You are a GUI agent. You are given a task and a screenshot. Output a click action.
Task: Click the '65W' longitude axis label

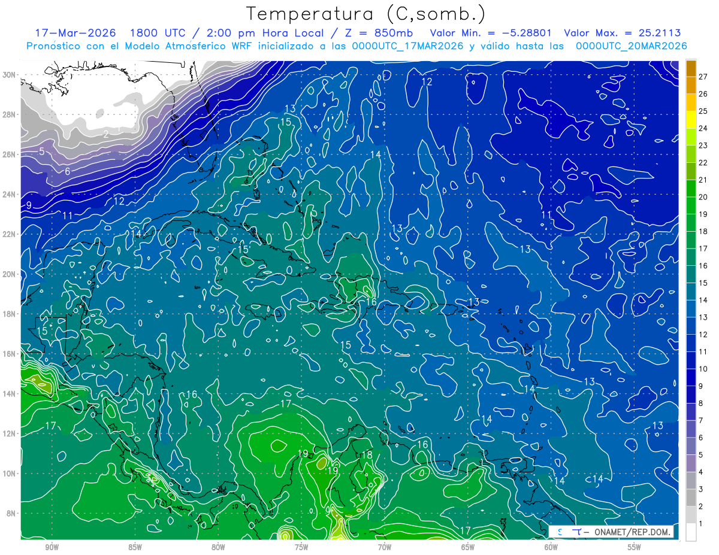pos(468,547)
